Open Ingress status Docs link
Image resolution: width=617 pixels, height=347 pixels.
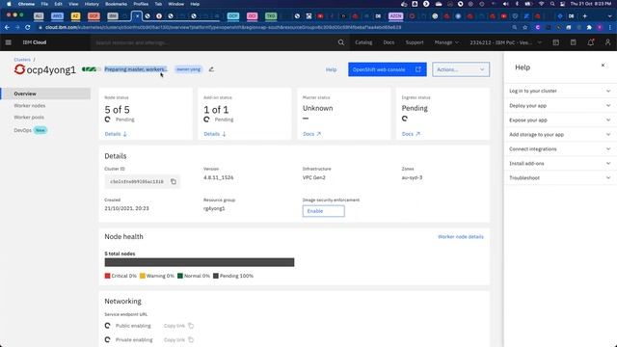pyautogui.click(x=411, y=134)
